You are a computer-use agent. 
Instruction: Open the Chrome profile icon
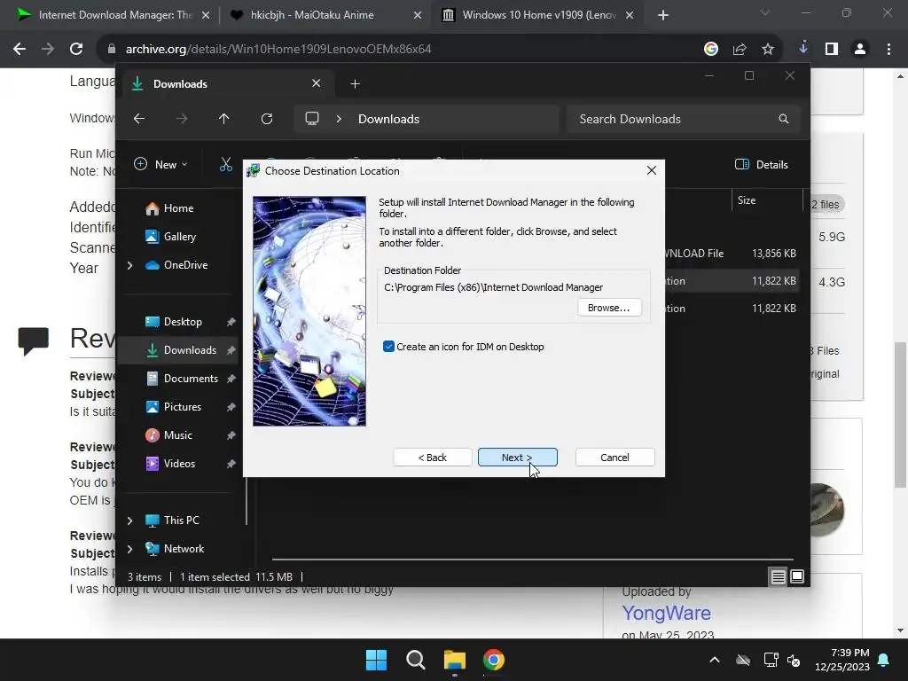[860, 50]
